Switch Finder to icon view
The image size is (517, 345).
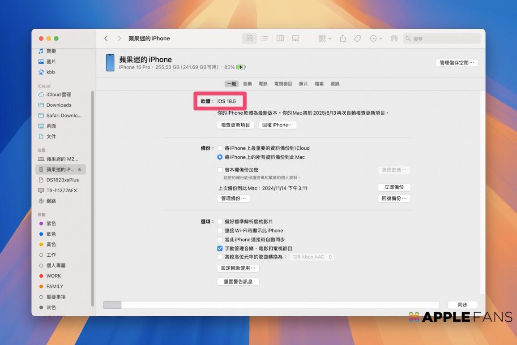(250, 39)
